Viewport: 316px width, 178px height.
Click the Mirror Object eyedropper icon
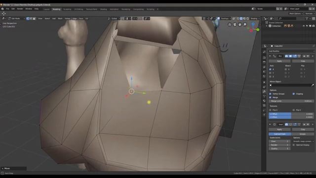[313, 86]
